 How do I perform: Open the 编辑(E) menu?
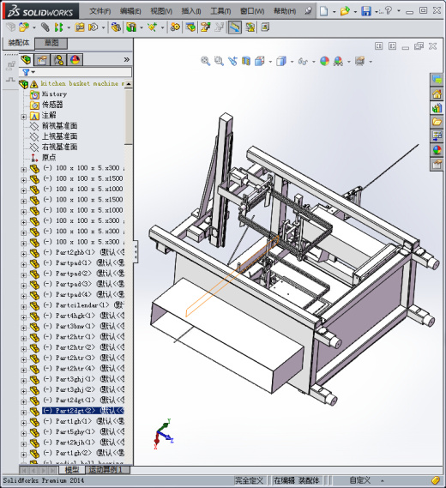pos(130,11)
